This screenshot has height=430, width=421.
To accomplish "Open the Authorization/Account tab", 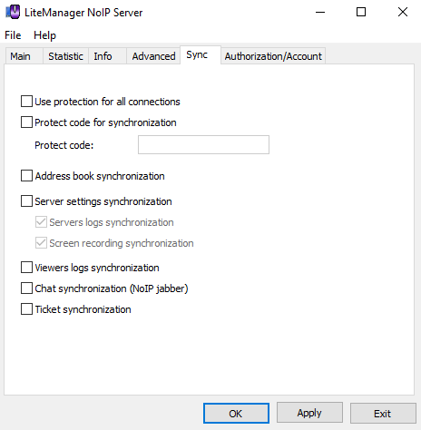I will 273,56.
